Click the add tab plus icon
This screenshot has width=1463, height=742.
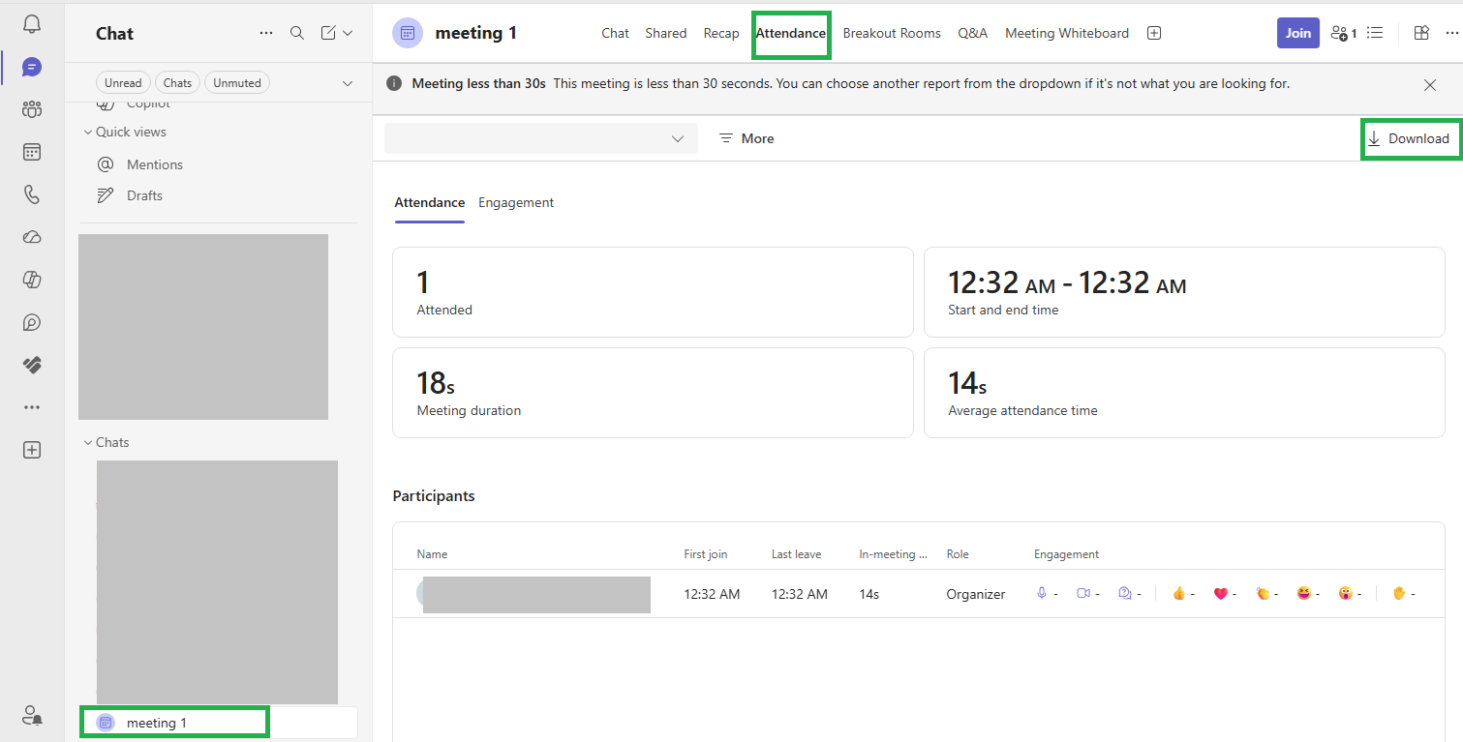(x=1154, y=33)
